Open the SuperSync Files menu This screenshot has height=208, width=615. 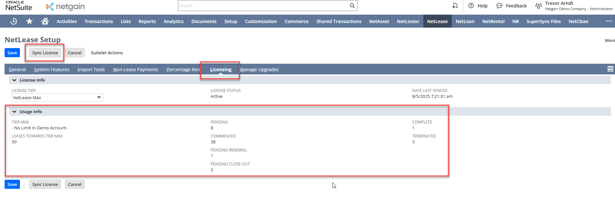(x=544, y=21)
